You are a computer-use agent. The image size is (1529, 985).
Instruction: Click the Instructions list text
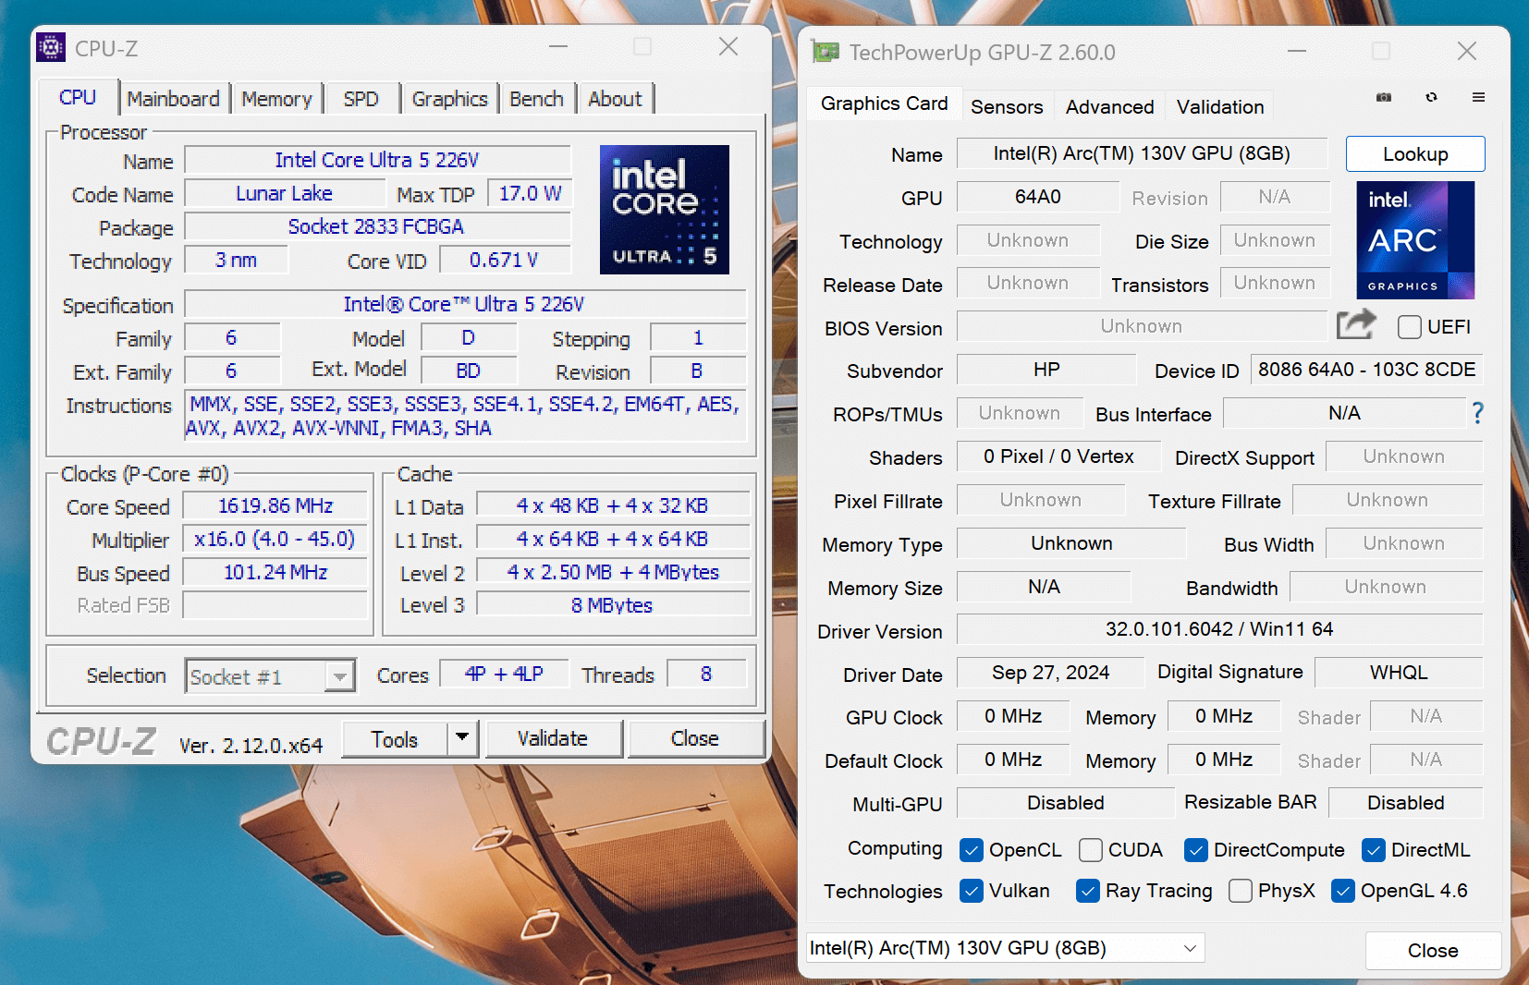tap(465, 416)
